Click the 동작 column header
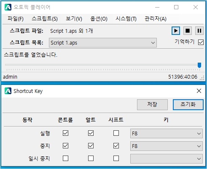The height and width of the screenshot is (169, 207). point(27,120)
